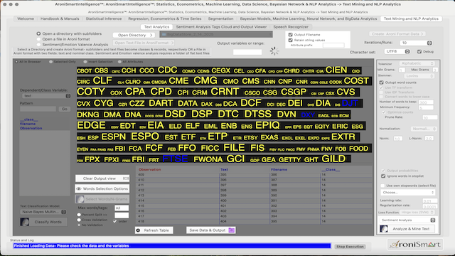Open the Segmentation tab

point(220,18)
